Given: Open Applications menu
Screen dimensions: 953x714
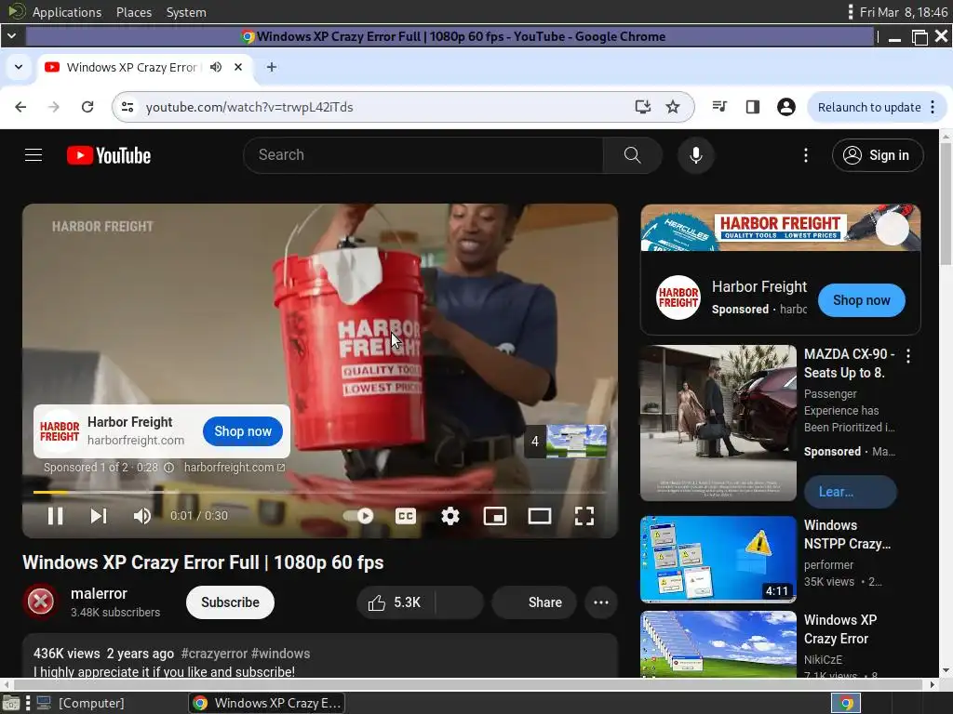Looking at the screenshot, I should 66,12.
